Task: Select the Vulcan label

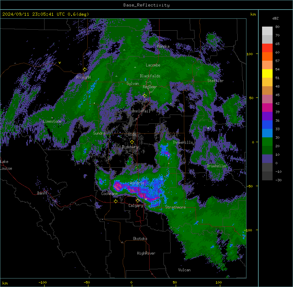Action: [185, 270]
